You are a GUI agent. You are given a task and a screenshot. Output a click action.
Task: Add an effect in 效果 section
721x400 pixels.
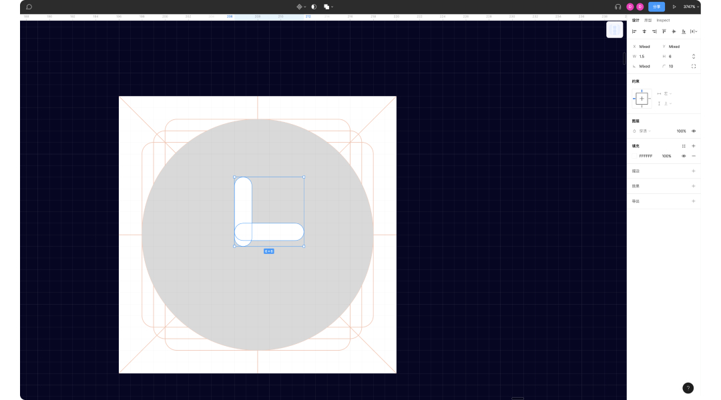694,186
